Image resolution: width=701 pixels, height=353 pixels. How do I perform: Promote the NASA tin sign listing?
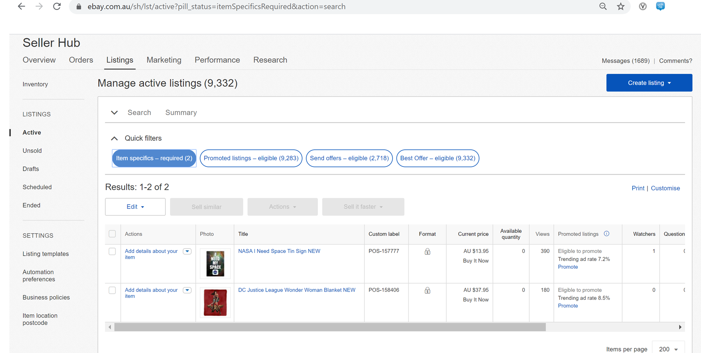pos(568,267)
